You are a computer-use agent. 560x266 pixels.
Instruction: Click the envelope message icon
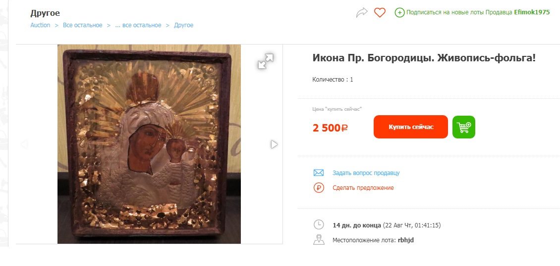point(319,173)
